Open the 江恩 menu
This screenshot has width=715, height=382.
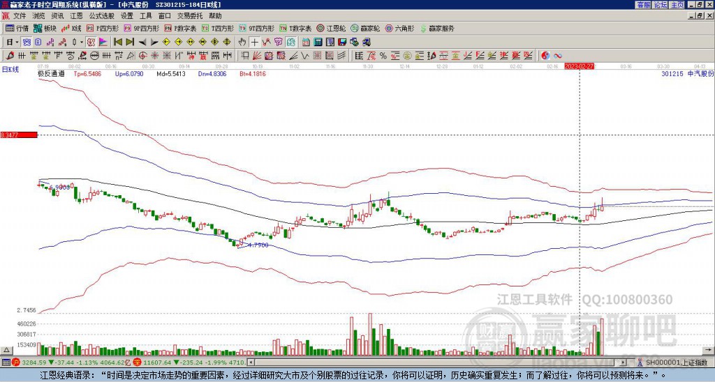[x=76, y=15]
